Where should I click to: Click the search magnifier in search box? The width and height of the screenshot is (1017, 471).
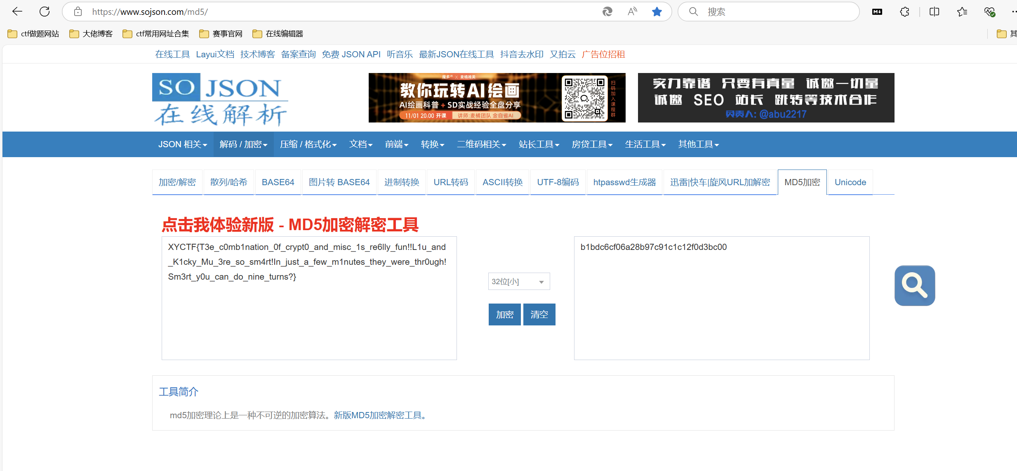[x=694, y=12]
